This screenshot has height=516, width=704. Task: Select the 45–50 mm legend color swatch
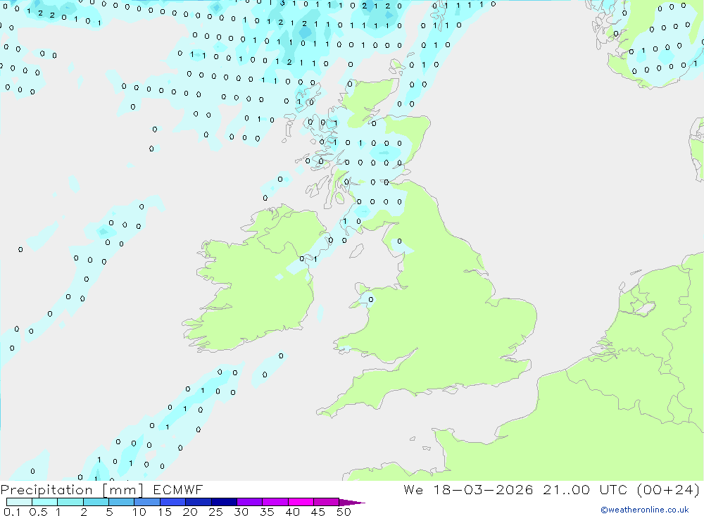pyautogui.click(x=327, y=502)
